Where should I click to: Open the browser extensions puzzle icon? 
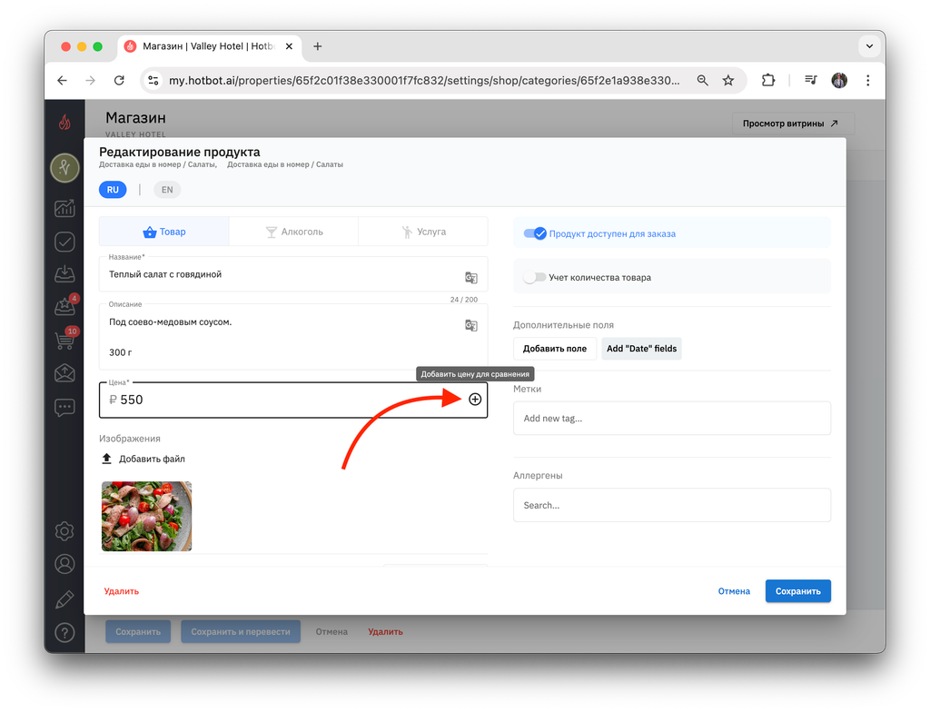[768, 80]
